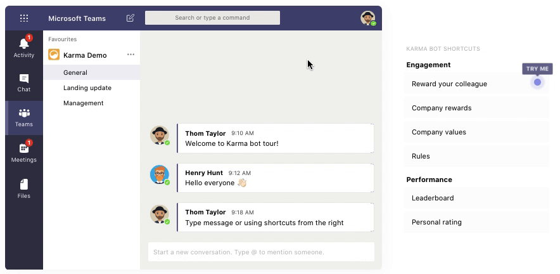
Task: Click the search or command box
Action: 212,18
